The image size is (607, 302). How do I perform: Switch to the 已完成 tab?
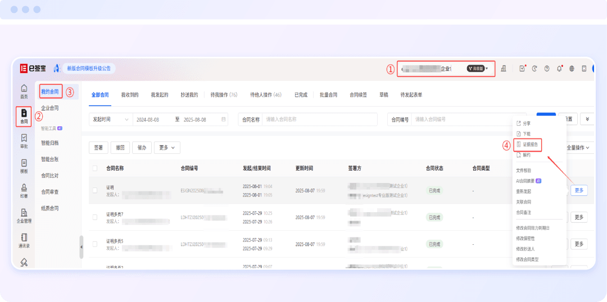[301, 95]
